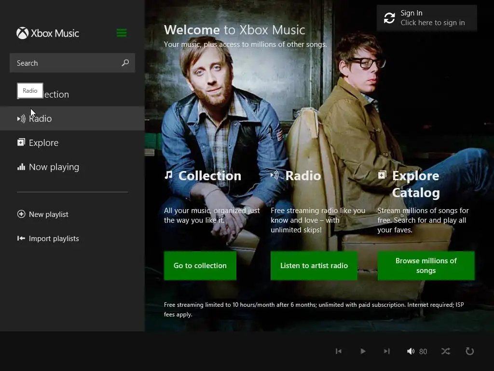Click the volume speaker icon
The image size is (494, 371).
pos(411,351)
